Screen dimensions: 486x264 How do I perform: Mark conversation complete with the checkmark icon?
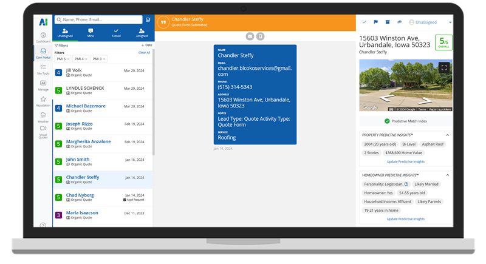tap(364, 22)
